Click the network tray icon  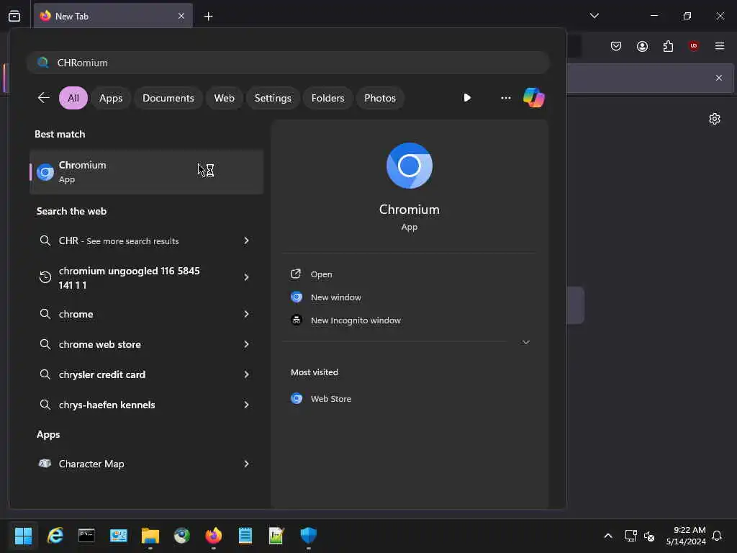point(630,536)
